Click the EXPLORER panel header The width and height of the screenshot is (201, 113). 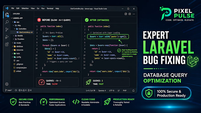coord(16,14)
